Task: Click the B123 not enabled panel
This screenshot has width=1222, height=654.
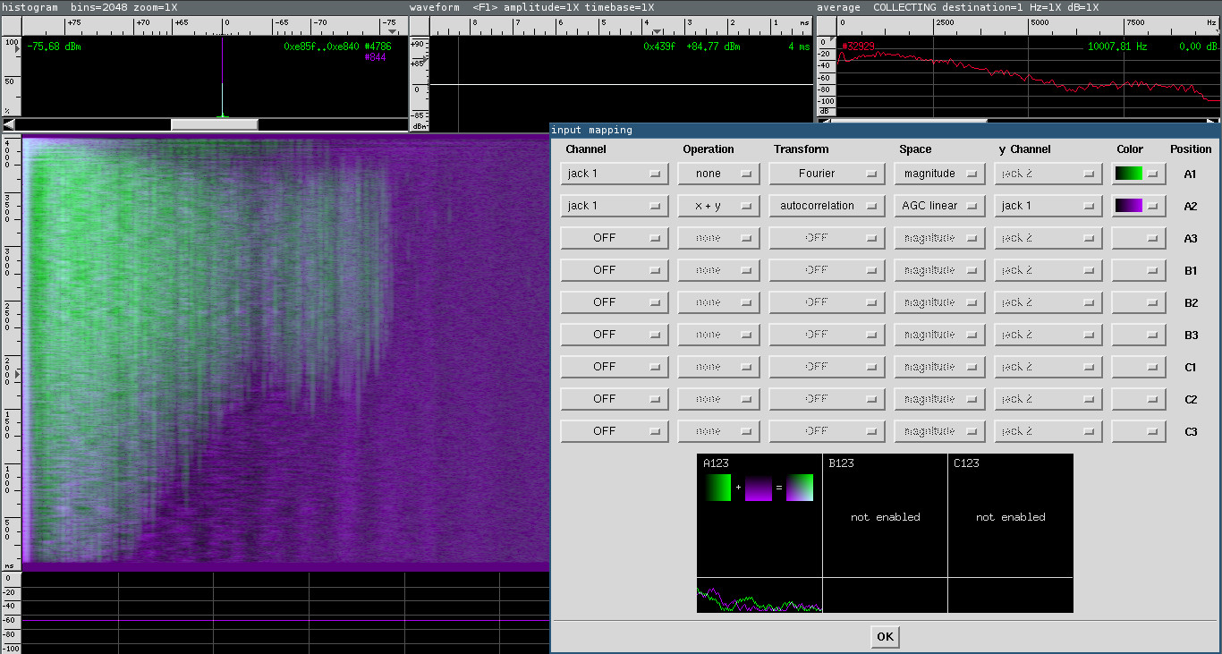Action: point(885,516)
